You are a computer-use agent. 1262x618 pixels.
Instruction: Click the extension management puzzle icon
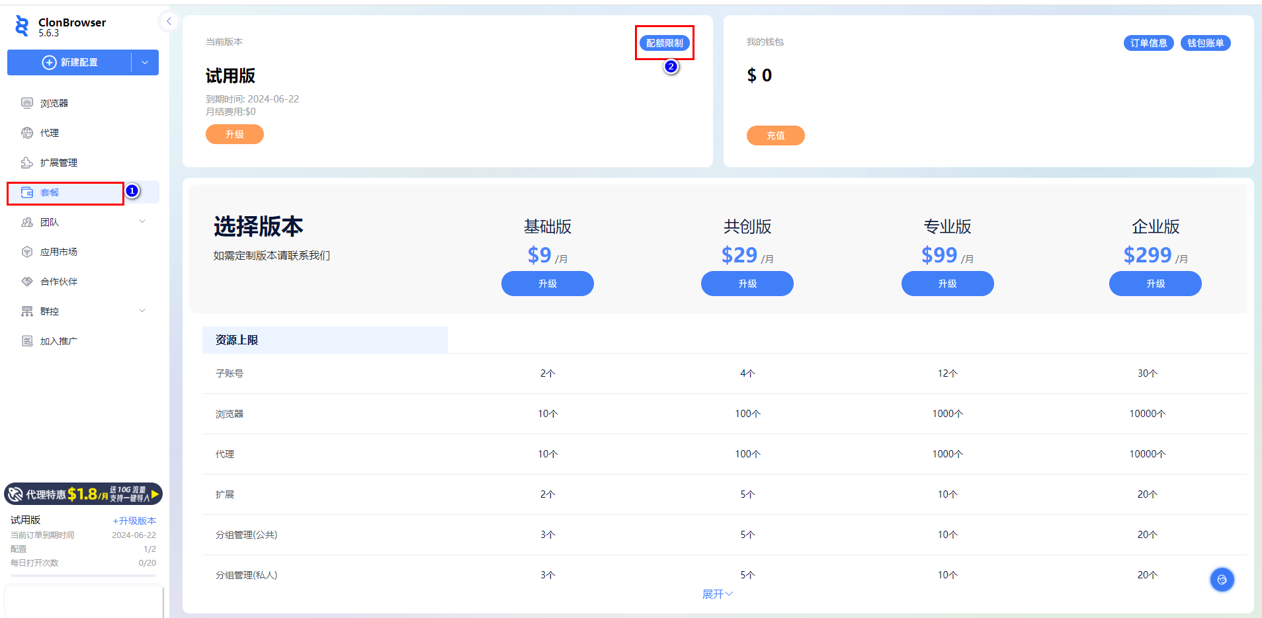(x=27, y=163)
